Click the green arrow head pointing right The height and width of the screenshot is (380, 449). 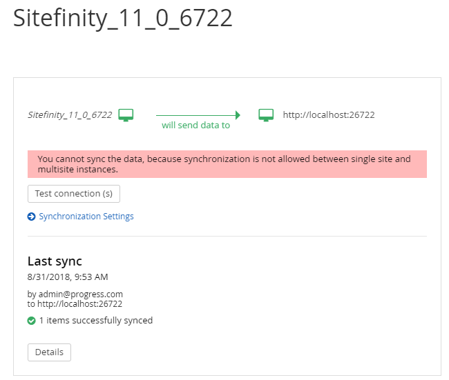point(238,115)
